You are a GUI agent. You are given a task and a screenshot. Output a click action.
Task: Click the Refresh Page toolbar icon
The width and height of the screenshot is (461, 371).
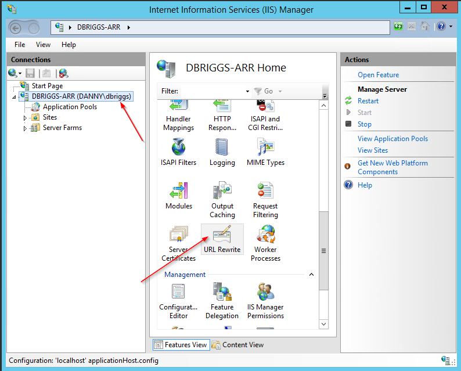pos(398,27)
